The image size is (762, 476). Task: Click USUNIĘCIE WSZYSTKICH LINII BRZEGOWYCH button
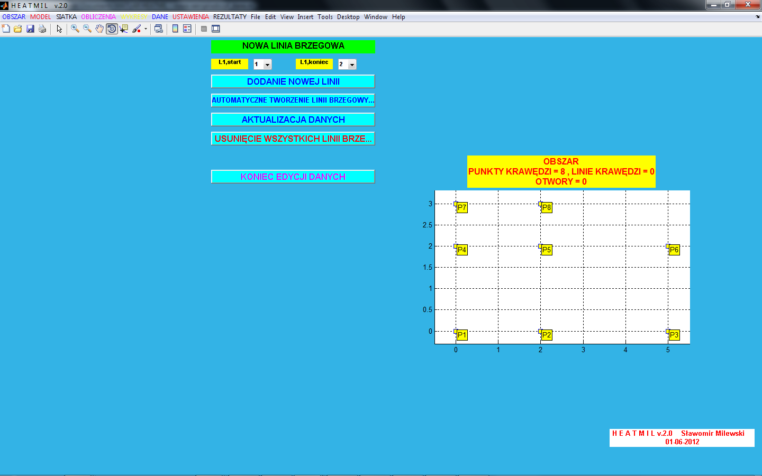tap(293, 139)
